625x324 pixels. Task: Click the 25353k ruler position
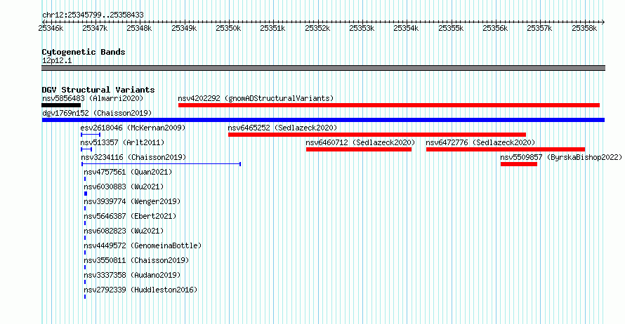[362, 28]
